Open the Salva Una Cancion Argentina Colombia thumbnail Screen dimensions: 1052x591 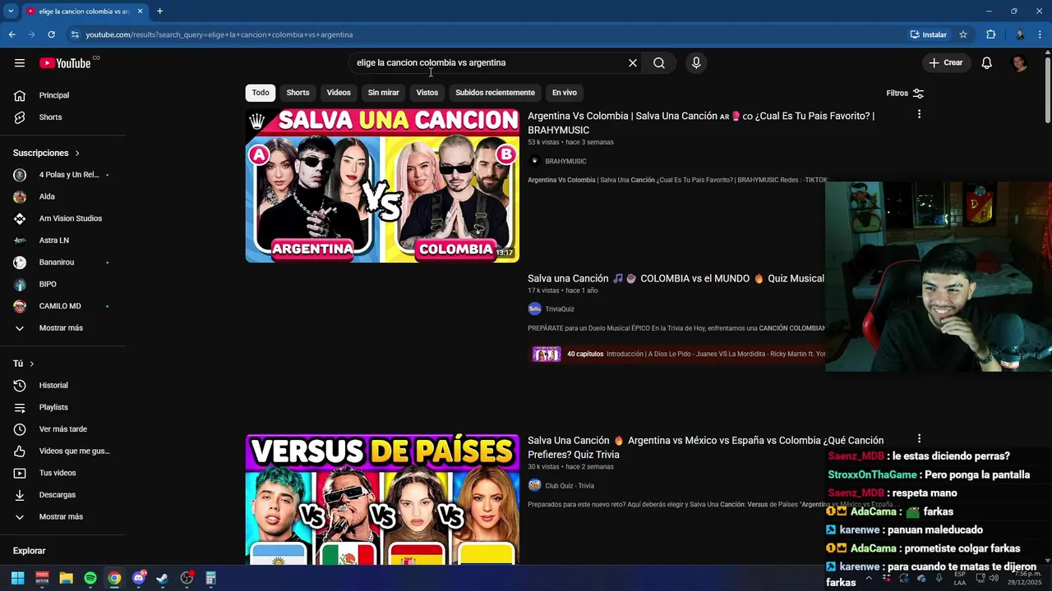coord(382,186)
